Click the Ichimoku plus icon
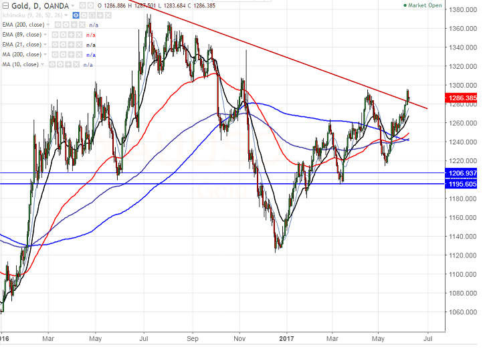The height and width of the screenshot is (363, 485). 100,15
